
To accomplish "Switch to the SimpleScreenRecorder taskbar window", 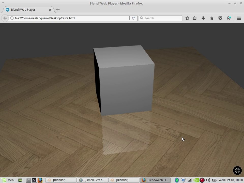I will [x=93, y=180].
